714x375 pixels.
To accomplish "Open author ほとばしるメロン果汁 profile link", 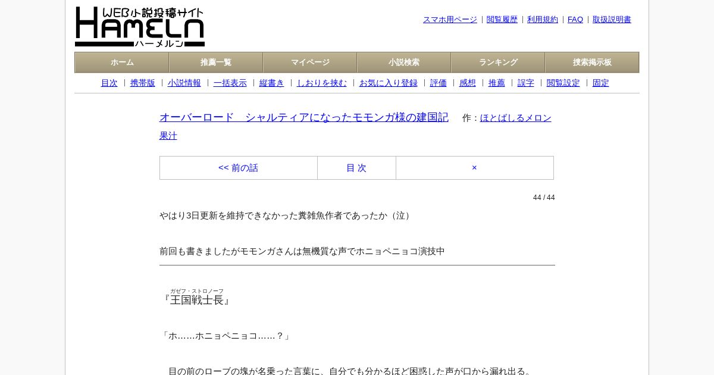I will click(x=516, y=118).
